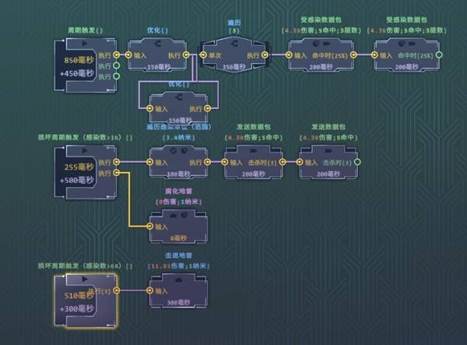467x345 pixels.
Task: Click the 单次 input port on 遍历 node
Action: click(x=203, y=55)
